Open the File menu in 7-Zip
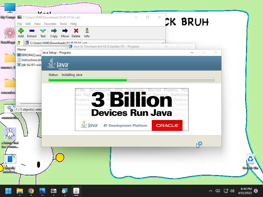This screenshot has width=263, height=197. 20,24
